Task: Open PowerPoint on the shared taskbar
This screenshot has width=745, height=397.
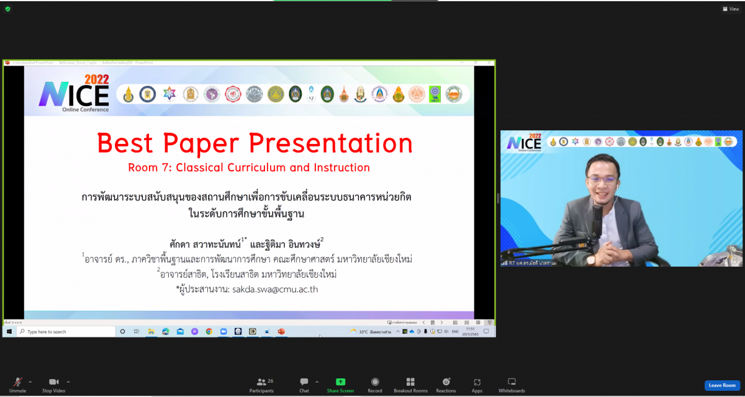Action: click(x=281, y=332)
